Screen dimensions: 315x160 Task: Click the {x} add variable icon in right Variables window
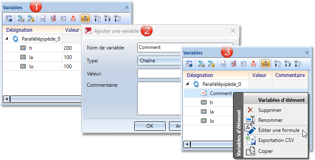(223, 64)
